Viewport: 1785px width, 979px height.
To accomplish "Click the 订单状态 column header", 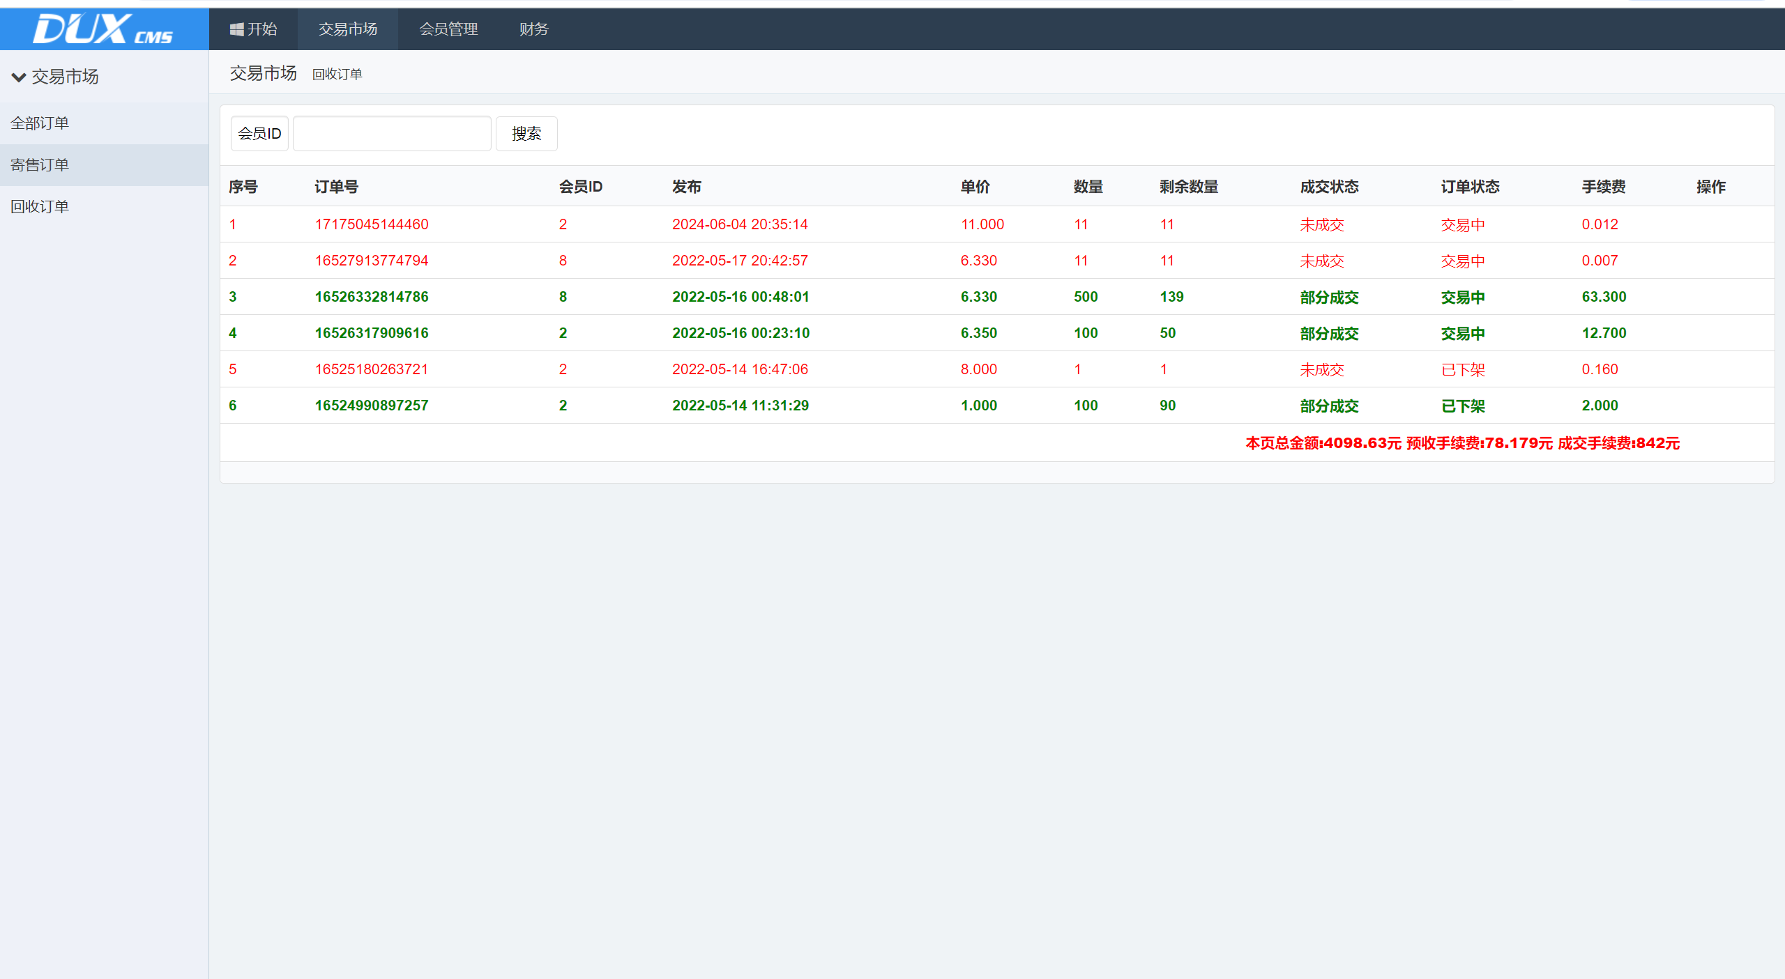I will pyautogui.click(x=1470, y=187).
